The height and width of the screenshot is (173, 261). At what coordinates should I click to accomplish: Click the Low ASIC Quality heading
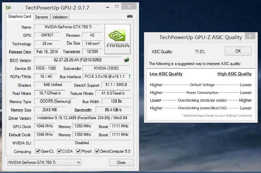pos(166,74)
